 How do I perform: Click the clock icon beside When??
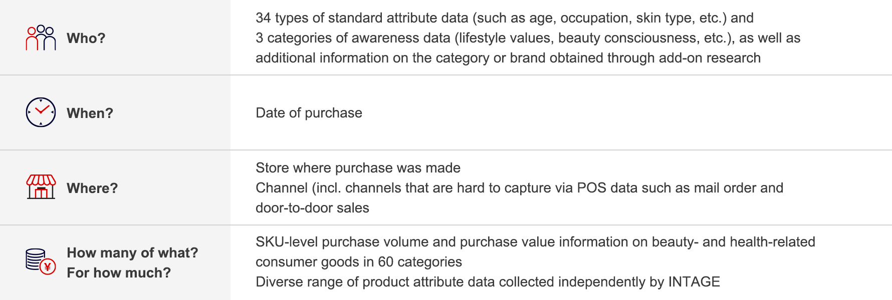pyautogui.click(x=41, y=112)
